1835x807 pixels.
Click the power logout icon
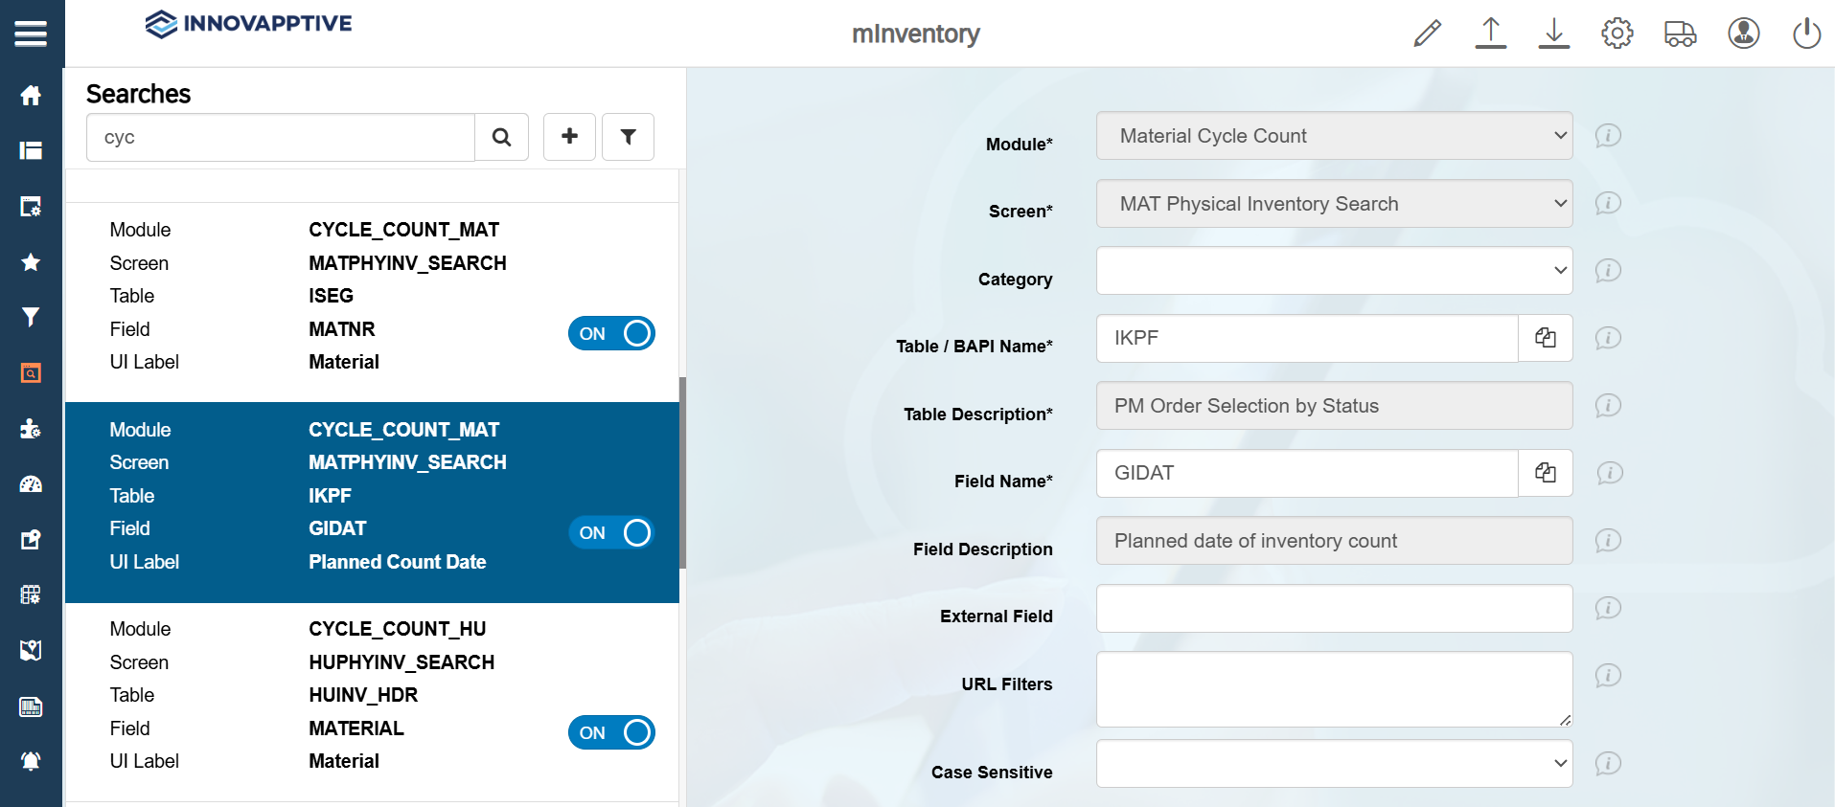pyautogui.click(x=1806, y=34)
